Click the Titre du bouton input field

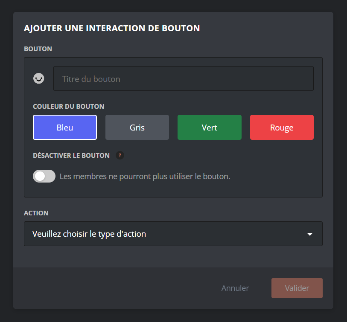183,78
